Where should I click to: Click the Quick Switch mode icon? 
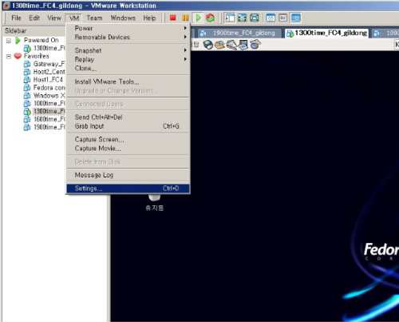(x=255, y=18)
